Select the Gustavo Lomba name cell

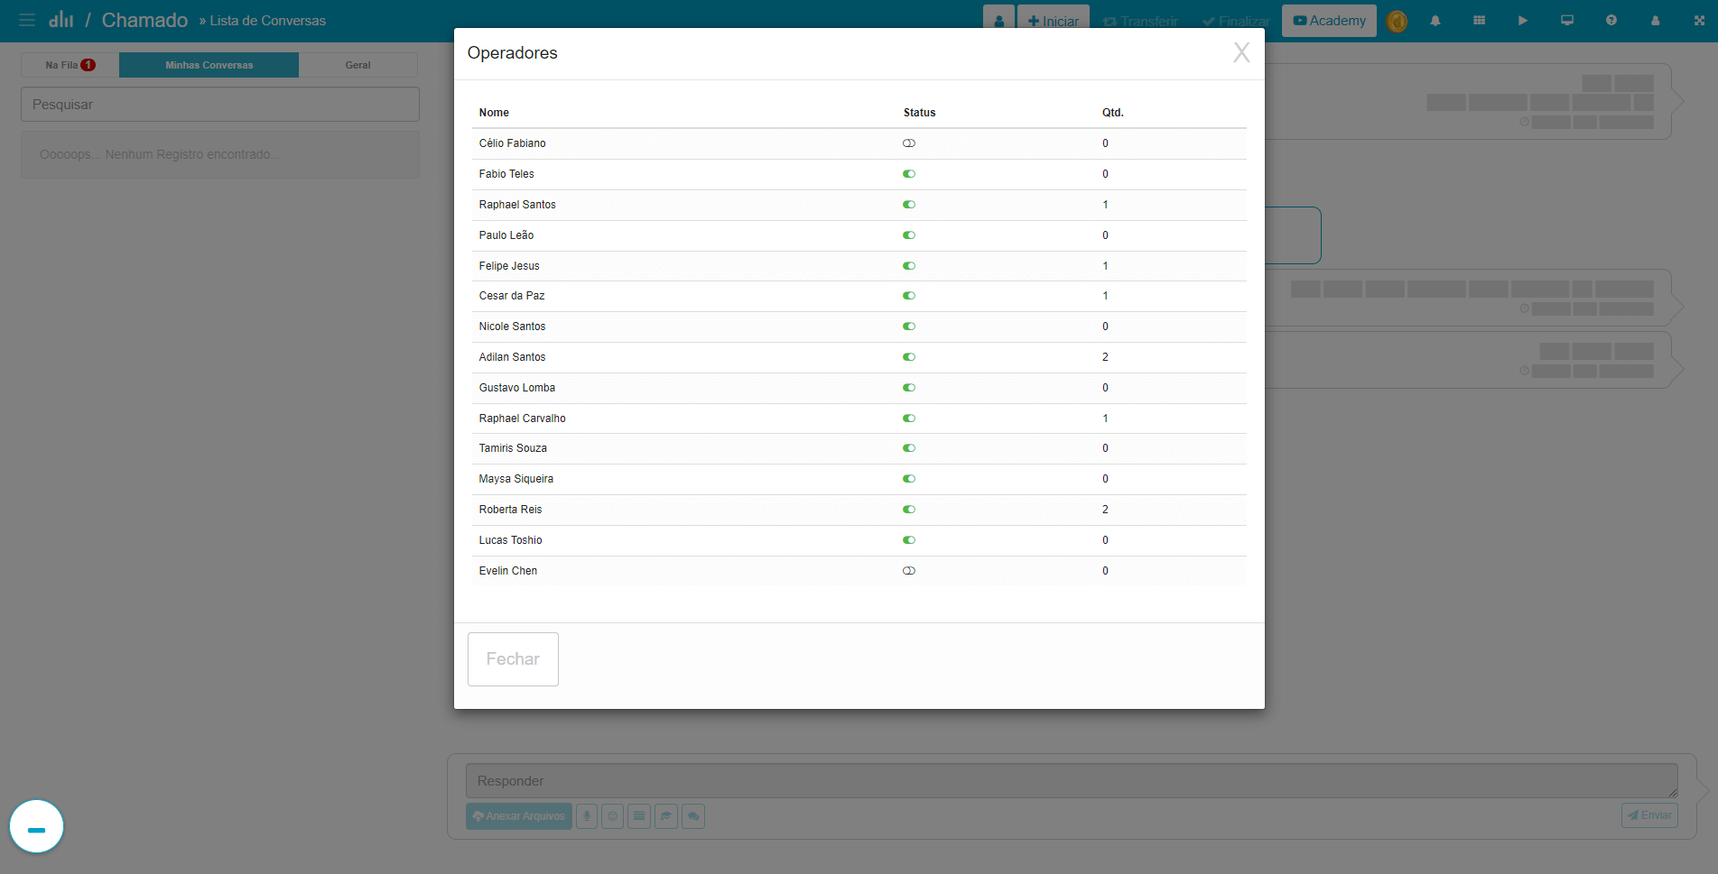pos(516,388)
